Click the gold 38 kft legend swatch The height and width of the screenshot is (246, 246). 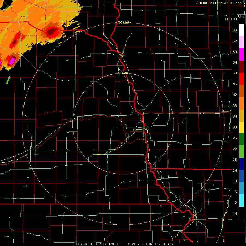(241, 115)
